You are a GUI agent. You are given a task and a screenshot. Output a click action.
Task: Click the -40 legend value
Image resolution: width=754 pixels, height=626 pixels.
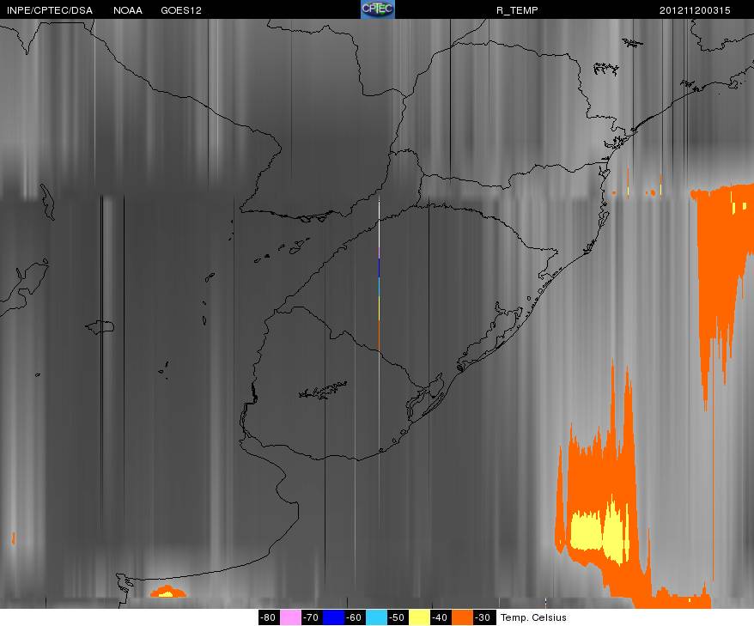441,617
